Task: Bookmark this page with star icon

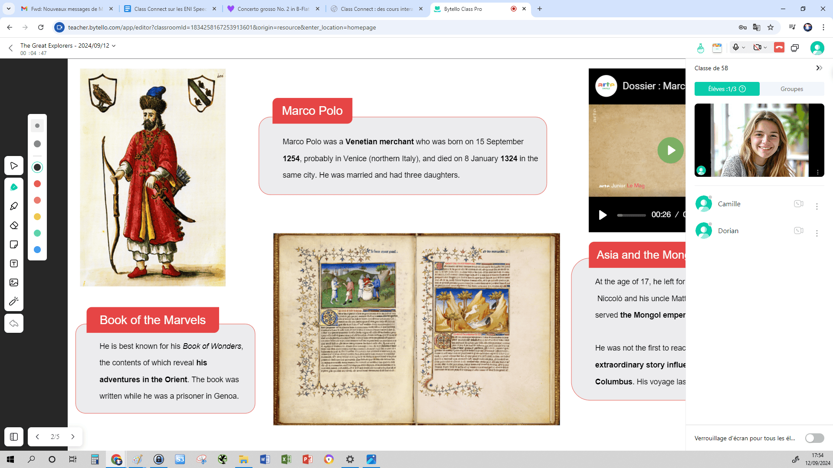Action: (x=771, y=27)
